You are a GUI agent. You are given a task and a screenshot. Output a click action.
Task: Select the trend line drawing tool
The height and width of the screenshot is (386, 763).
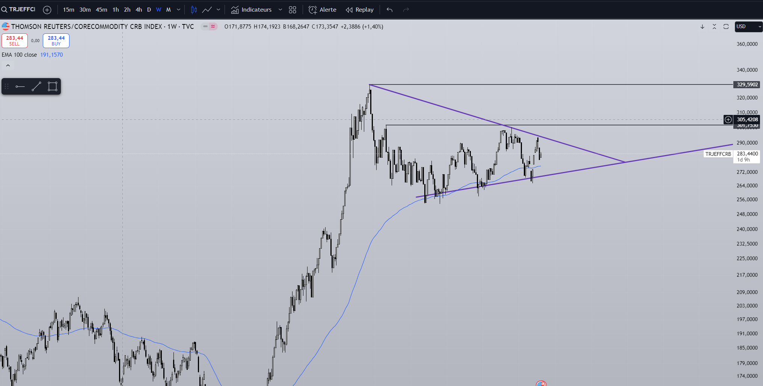36,87
